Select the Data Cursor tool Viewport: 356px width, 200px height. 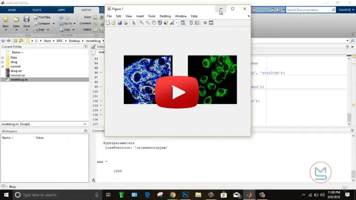click(166, 23)
